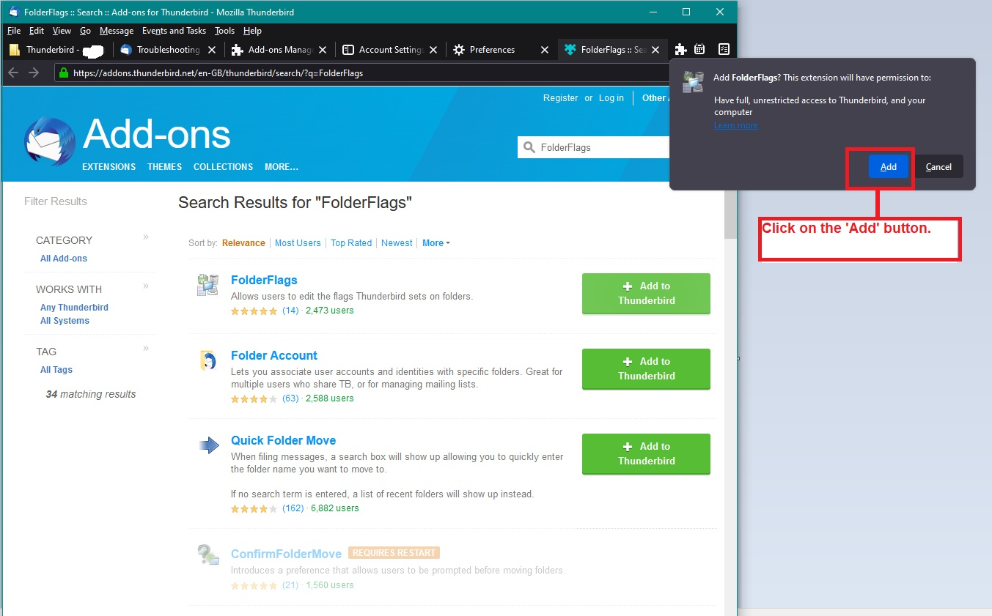Open the EXTENSIONS navigation link

[109, 167]
